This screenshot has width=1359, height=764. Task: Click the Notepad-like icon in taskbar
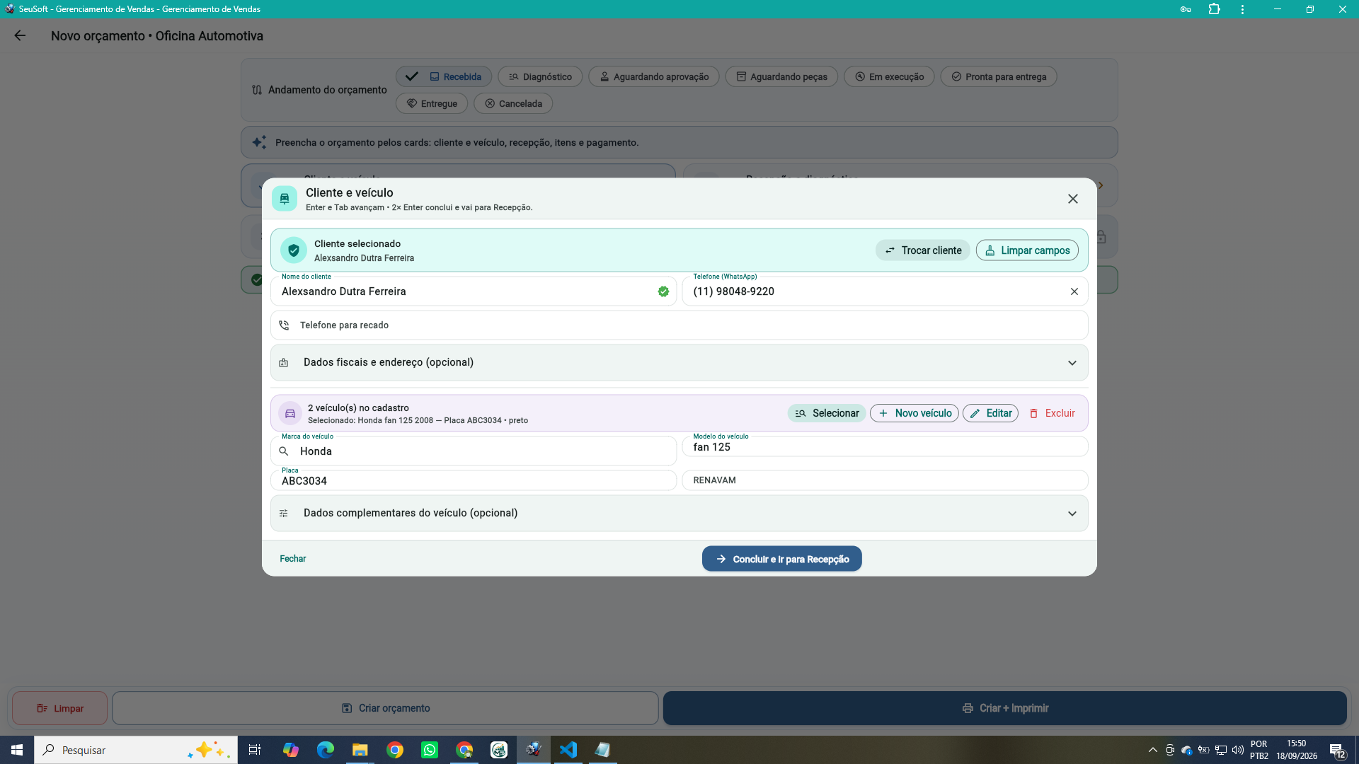603,750
